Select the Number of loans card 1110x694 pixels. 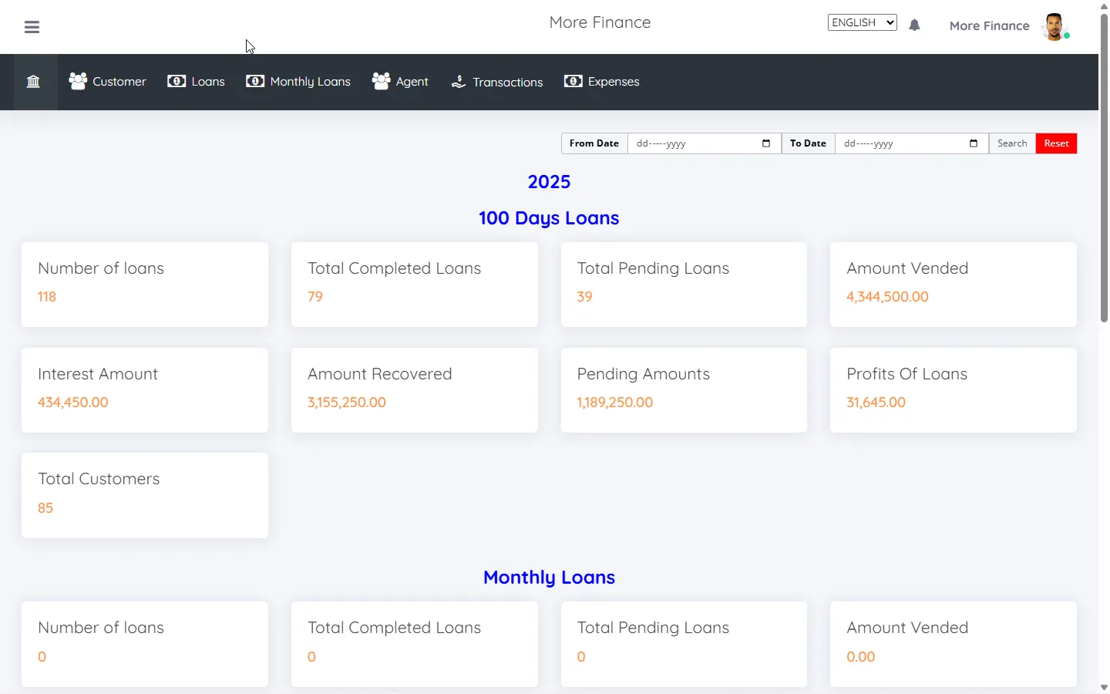tap(145, 285)
